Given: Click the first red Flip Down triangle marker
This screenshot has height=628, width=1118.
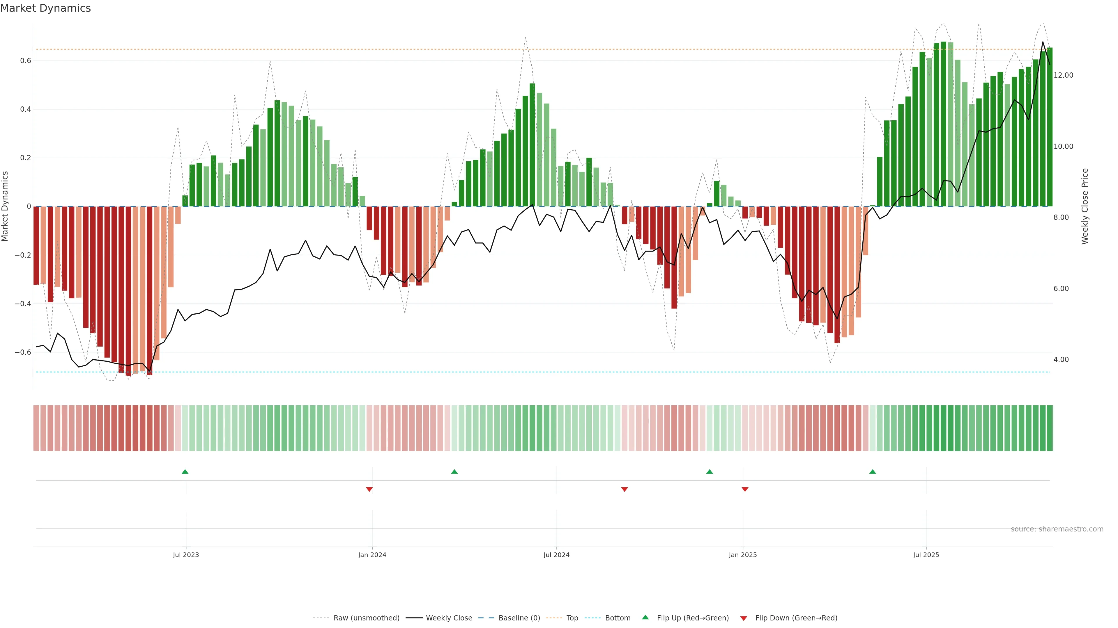Looking at the screenshot, I should [x=369, y=489].
